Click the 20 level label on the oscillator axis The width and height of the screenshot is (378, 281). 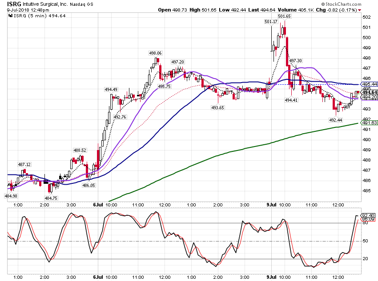point(366,259)
